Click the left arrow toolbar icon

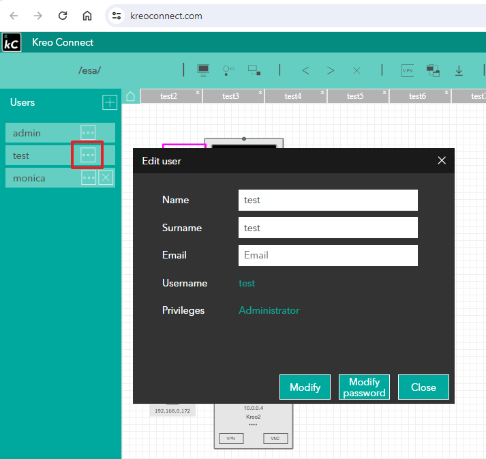305,70
